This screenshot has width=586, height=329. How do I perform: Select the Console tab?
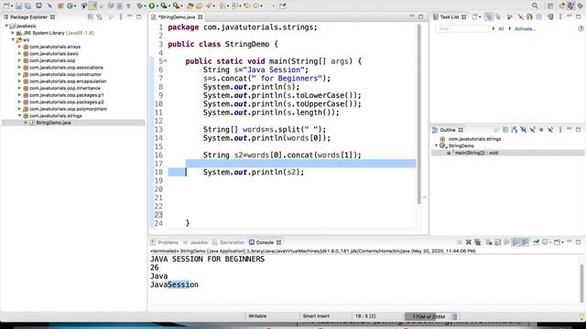(265, 242)
